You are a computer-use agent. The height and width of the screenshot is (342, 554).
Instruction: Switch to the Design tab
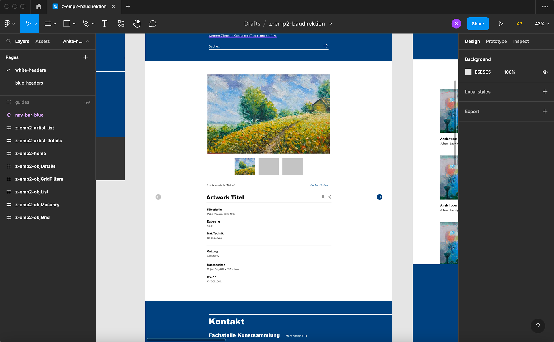click(472, 41)
